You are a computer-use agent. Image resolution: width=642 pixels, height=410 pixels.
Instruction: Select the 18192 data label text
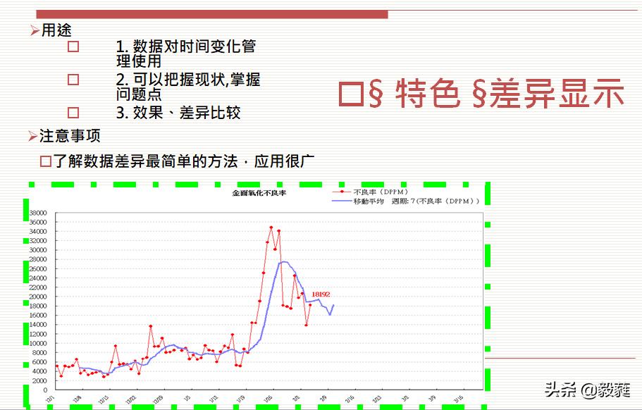tap(321, 295)
